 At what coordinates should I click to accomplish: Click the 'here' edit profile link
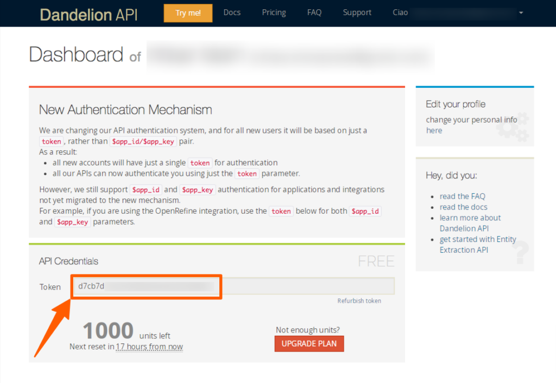pos(434,130)
